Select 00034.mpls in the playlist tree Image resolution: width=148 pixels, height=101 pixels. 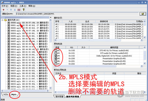point(29,86)
